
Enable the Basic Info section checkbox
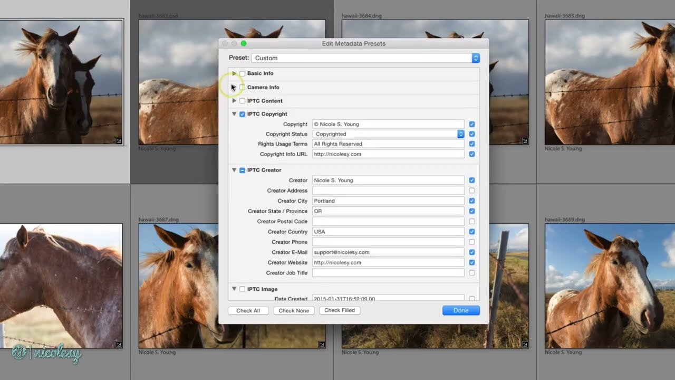click(x=242, y=73)
